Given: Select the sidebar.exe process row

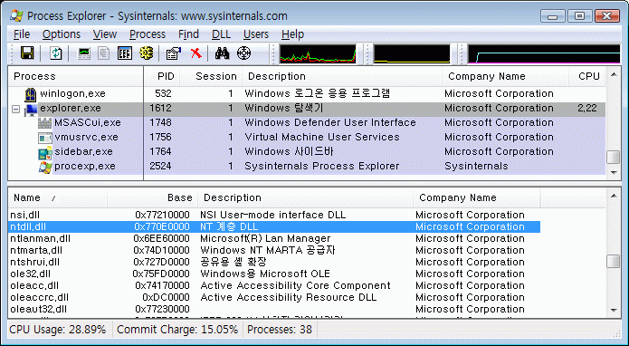Looking at the screenshot, I should (x=308, y=152).
